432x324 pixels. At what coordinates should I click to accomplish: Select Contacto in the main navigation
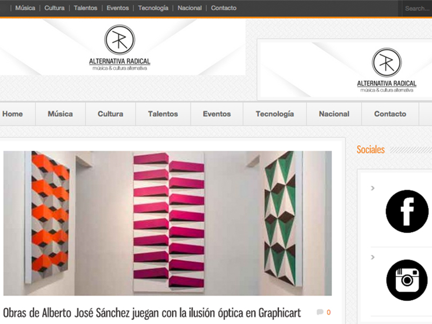coord(390,114)
